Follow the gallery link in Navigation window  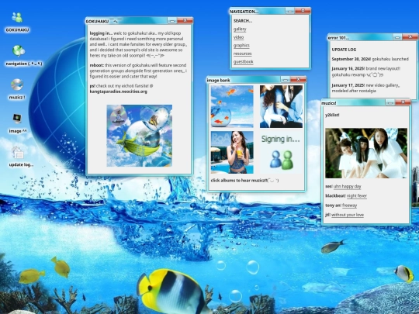pyautogui.click(x=240, y=29)
